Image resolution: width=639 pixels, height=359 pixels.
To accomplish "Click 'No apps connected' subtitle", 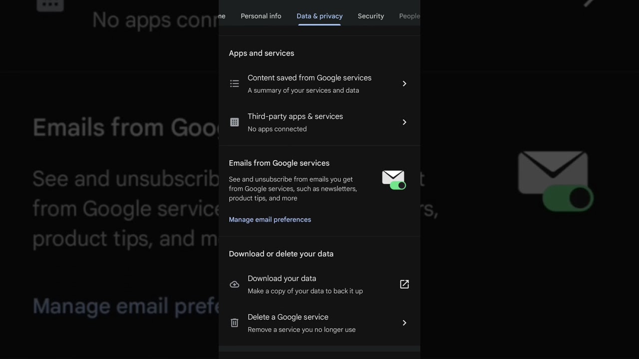I will [x=277, y=129].
